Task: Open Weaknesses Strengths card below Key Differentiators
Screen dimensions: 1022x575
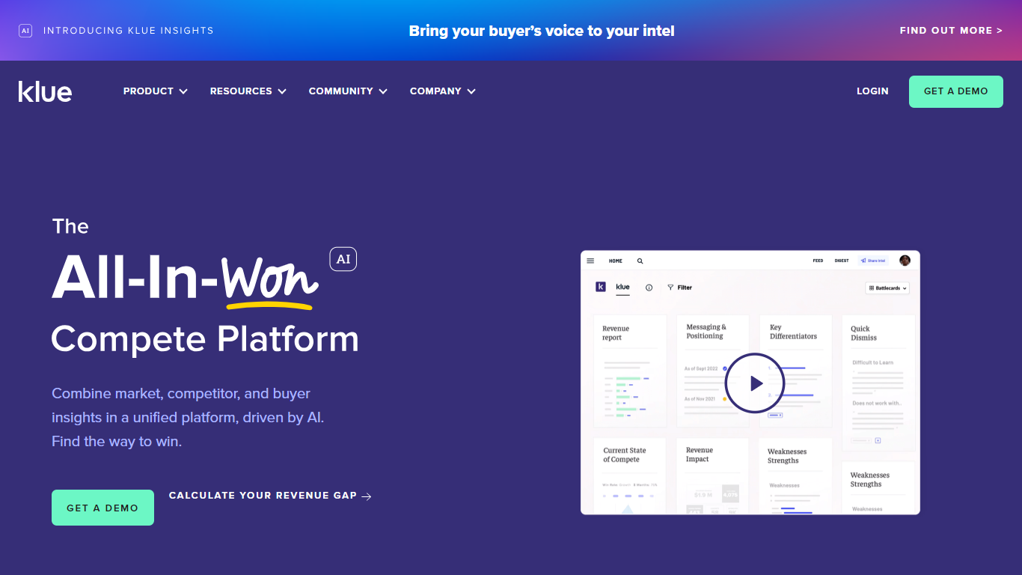Action: click(795, 476)
